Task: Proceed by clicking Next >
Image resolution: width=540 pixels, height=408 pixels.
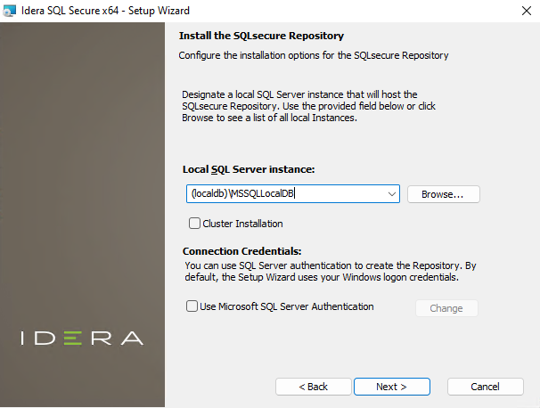Action: click(391, 387)
